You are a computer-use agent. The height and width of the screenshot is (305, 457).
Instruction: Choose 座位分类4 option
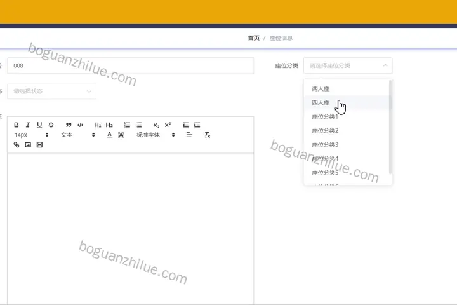(x=347, y=158)
